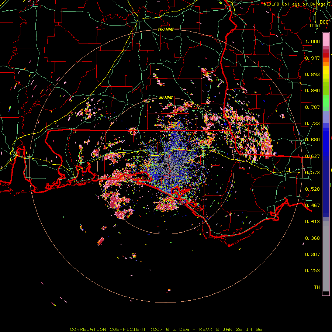This screenshot has height=332, width=332.
Task: Click the 1.000 value on the color scale
Action: pyautogui.click(x=312, y=41)
